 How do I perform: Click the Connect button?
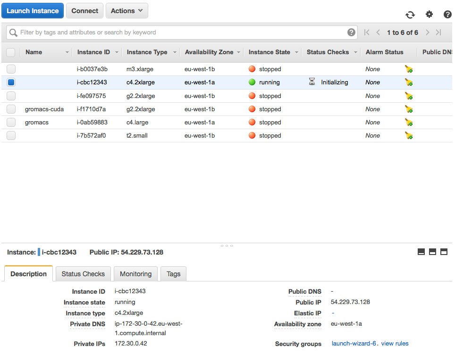coord(85,11)
